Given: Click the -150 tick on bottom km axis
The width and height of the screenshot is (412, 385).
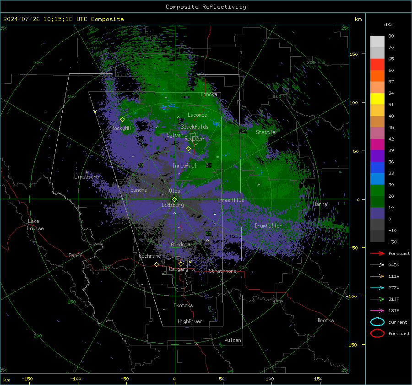Looking at the screenshot, I should 27,379.
